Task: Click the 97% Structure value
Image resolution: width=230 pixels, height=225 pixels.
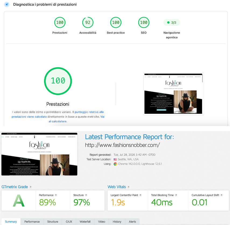Action: [82, 202]
